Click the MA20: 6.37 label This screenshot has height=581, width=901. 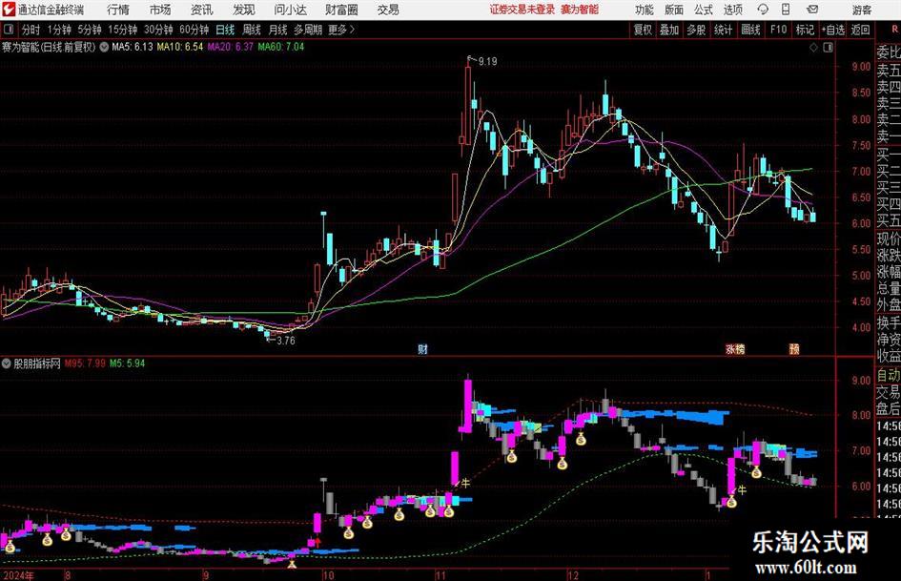point(230,47)
